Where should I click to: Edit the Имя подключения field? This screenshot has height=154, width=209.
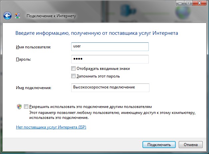(110, 88)
